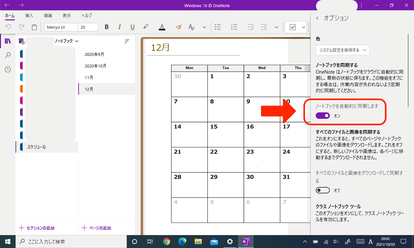Open the color system settings dropdown
This screenshot has width=414, height=248.
point(343,50)
